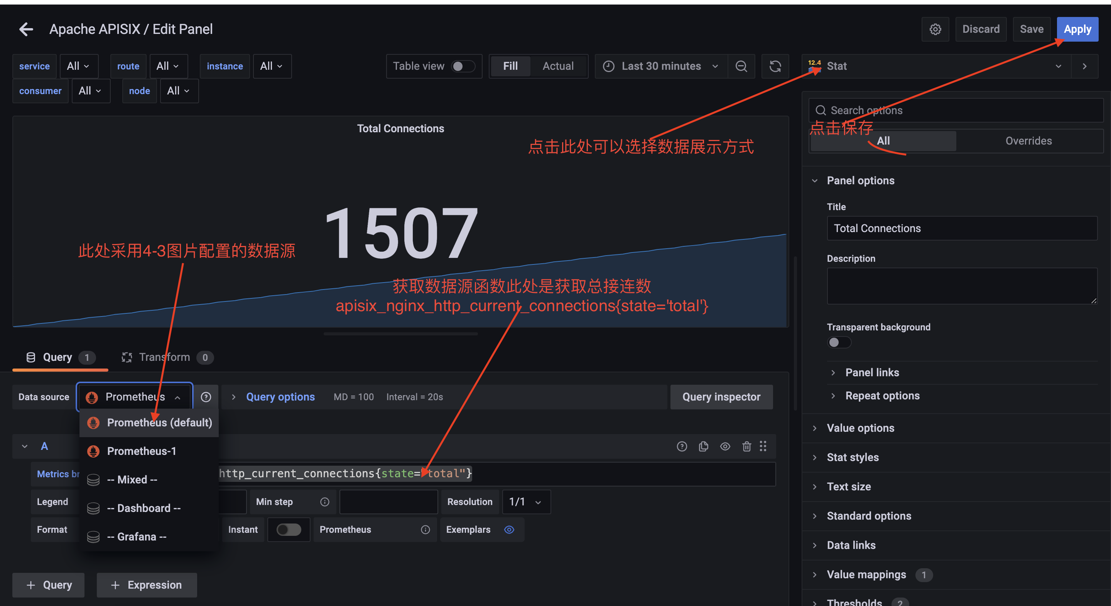Duplicate query A with copy icon

coord(703,446)
